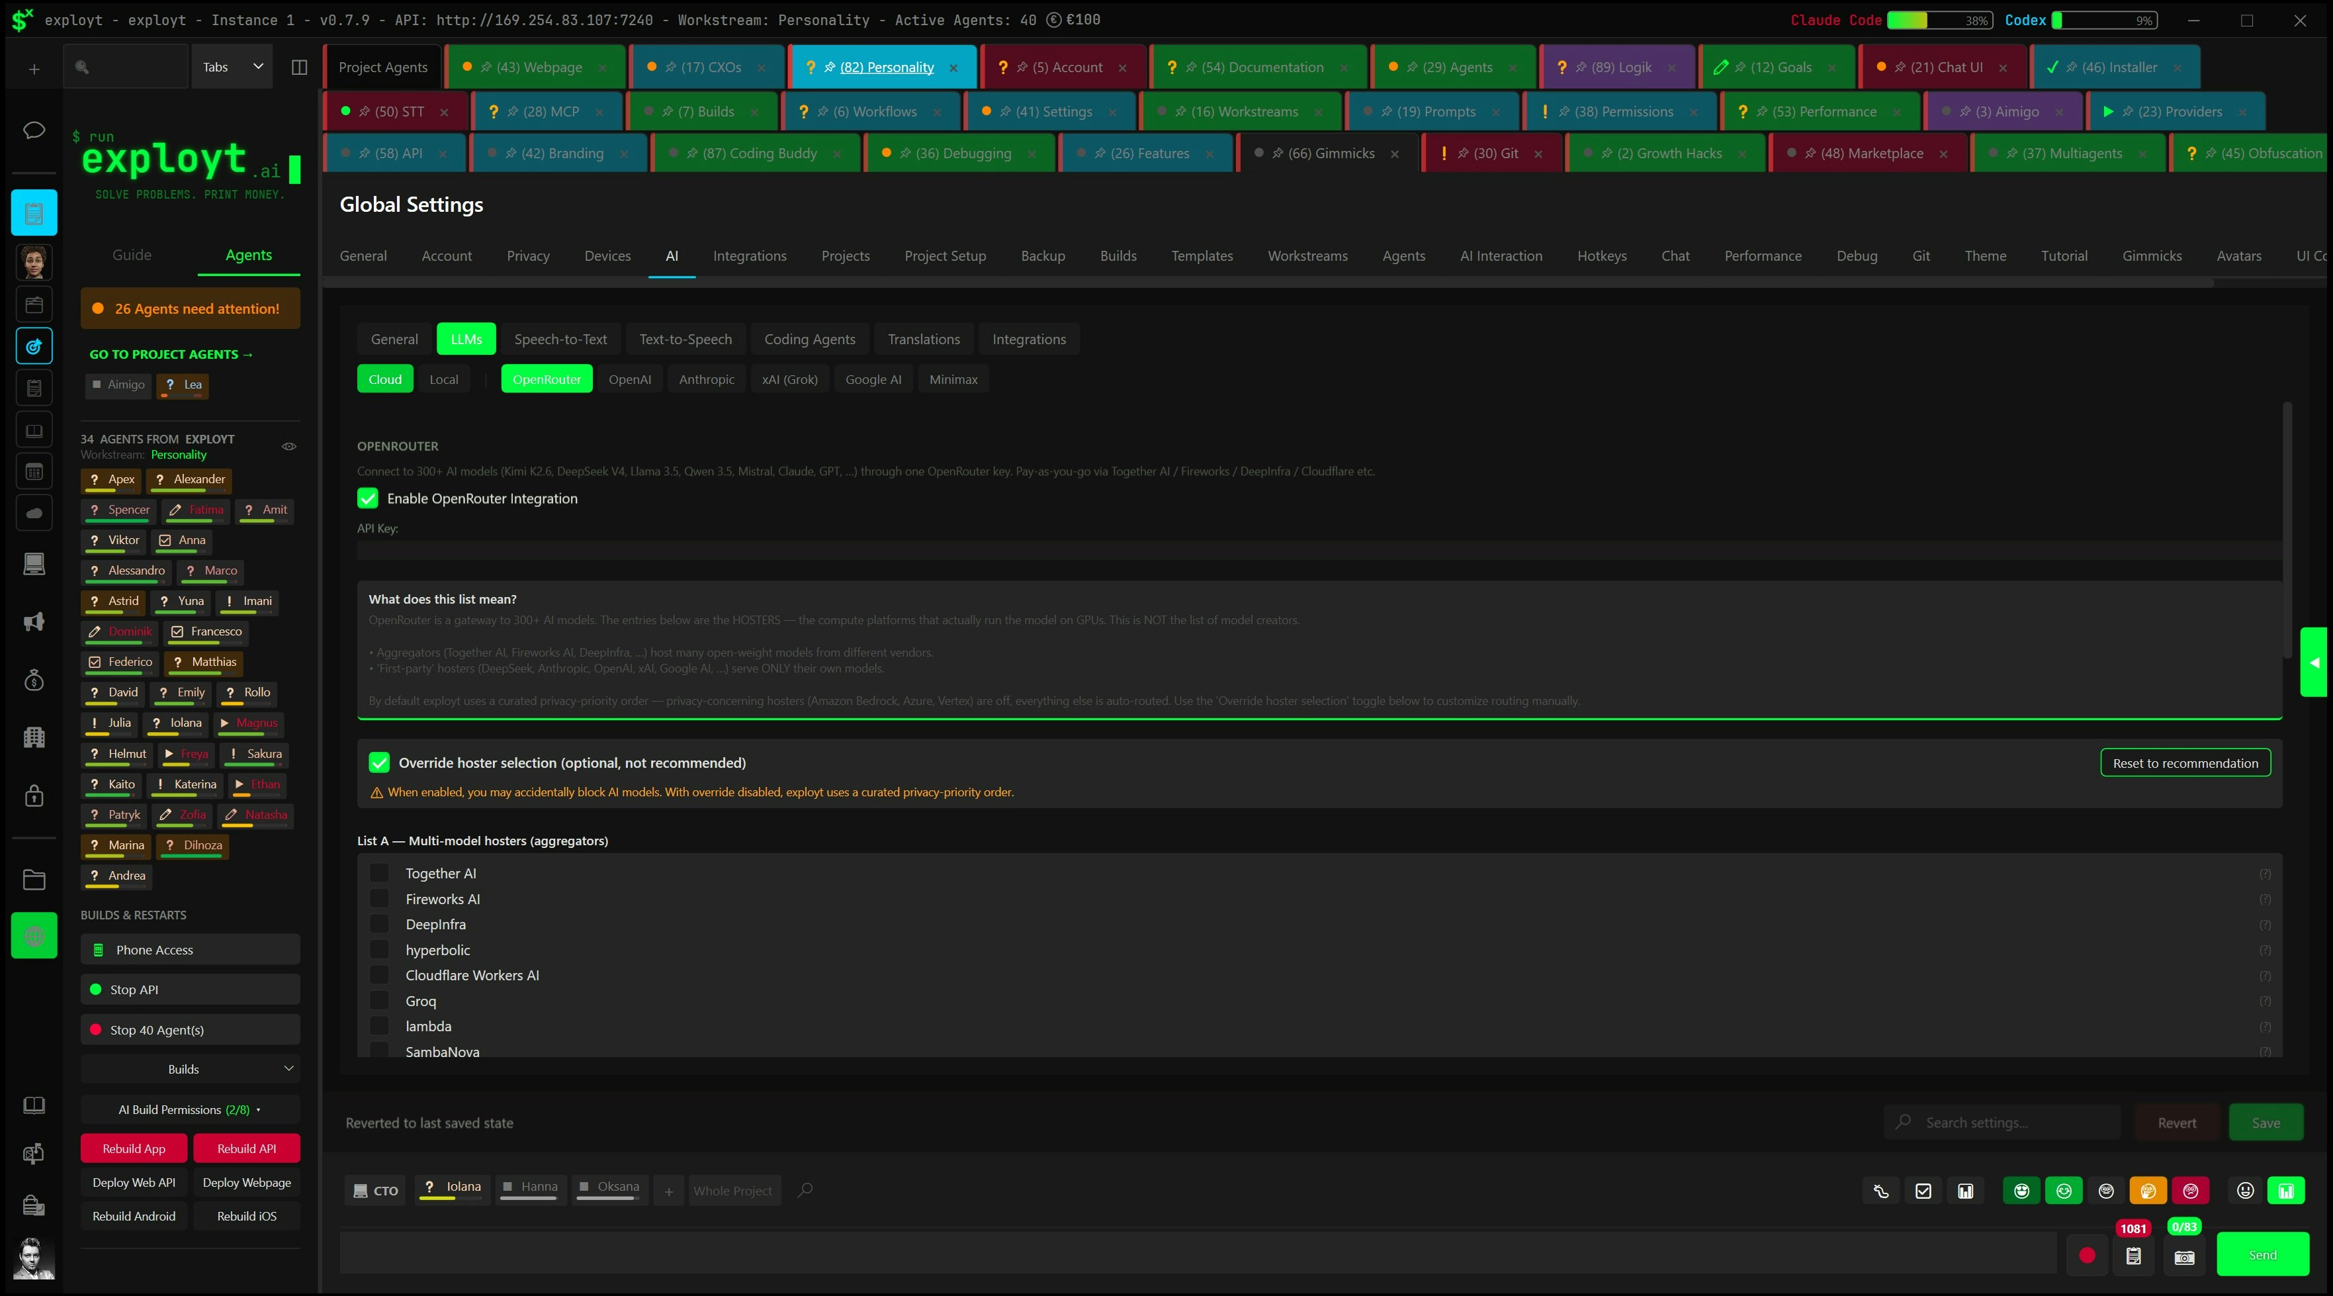The height and width of the screenshot is (1296, 2333).
Task: Click the API Key input field
Action: point(1319,551)
